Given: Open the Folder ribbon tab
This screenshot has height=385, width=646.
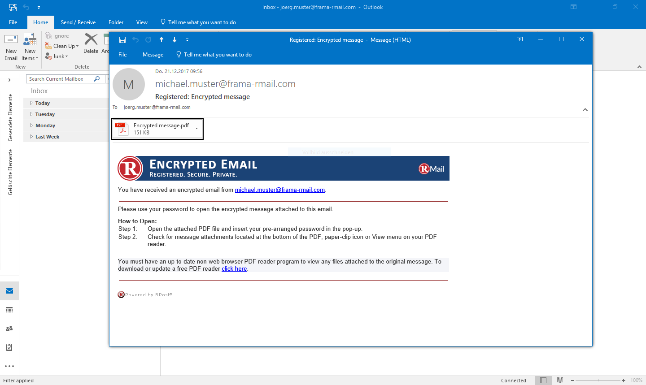Looking at the screenshot, I should pyautogui.click(x=116, y=22).
